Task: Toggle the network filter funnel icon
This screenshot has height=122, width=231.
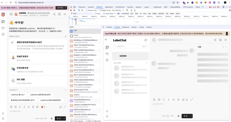Action: [x=79, y=10]
